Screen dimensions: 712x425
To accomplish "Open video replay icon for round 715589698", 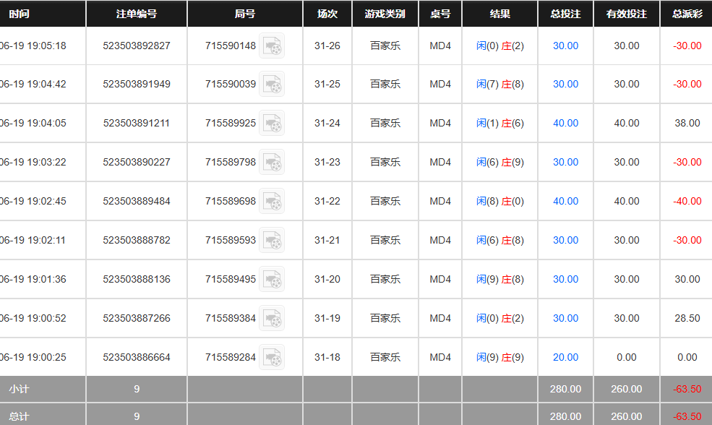I will [272, 201].
